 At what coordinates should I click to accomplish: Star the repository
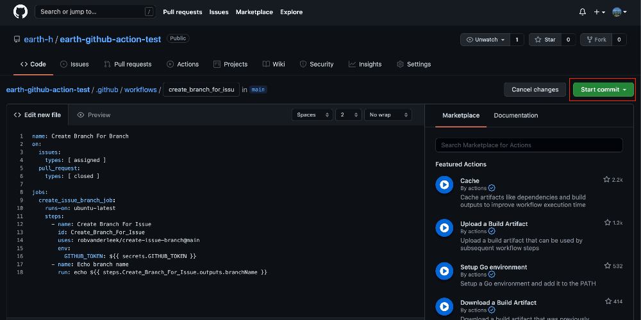pyautogui.click(x=545, y=40)
